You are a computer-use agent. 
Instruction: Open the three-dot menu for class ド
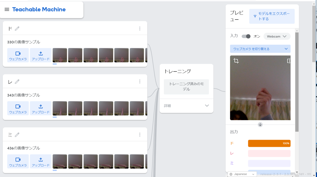tap(140, 28)
